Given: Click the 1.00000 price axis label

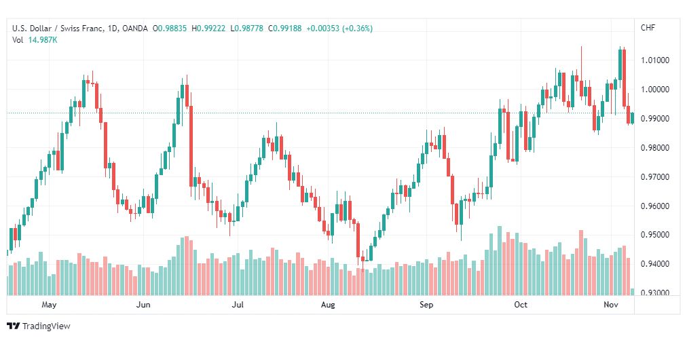Looking at the screenshot, I should [656, 90].
